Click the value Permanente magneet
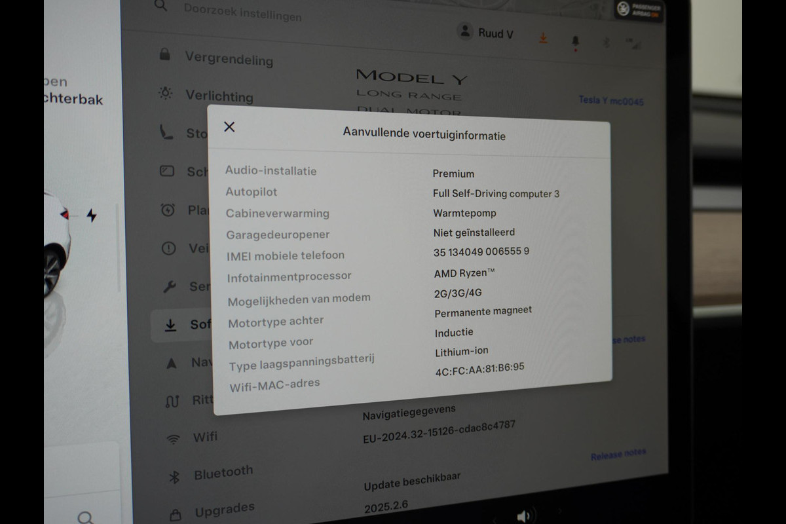The height and width of the screenshot is (524, 786). tap(483, 312)
